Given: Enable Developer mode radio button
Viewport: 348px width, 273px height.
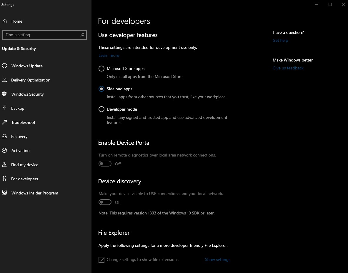Looking at the screenshot, I should (x=101, y=109).
